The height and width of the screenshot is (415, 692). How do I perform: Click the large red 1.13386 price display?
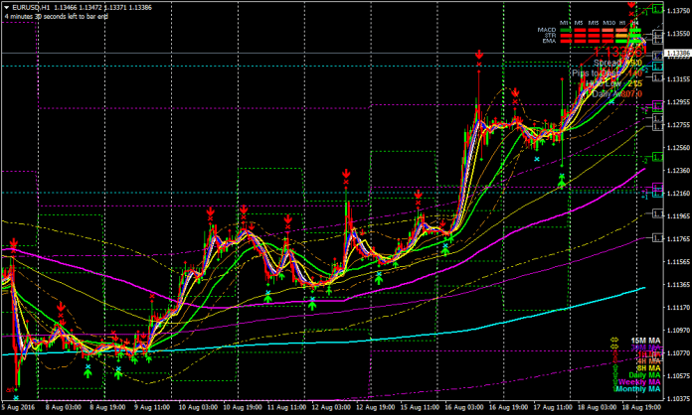point(617,51)
